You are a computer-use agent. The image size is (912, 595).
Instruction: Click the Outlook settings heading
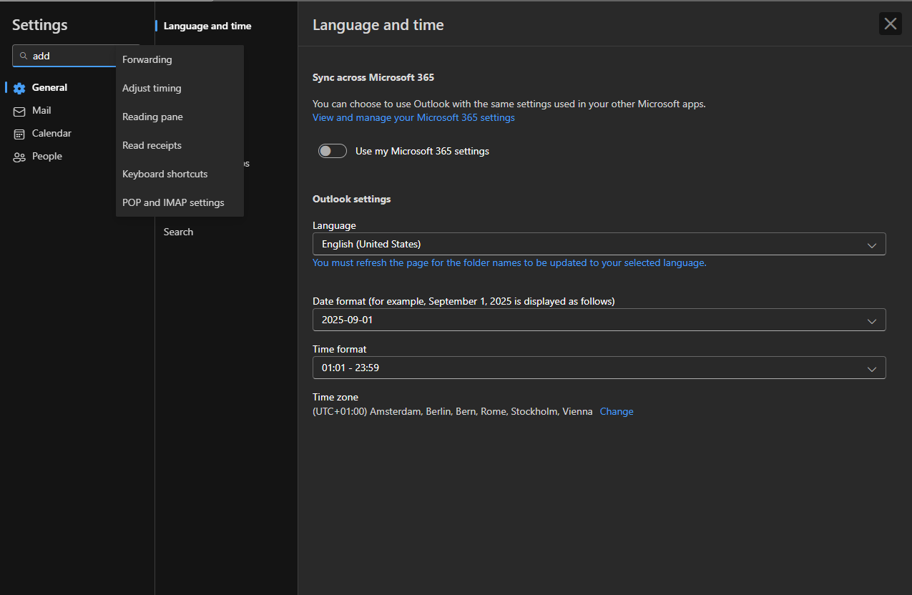[x=352, y=199]
